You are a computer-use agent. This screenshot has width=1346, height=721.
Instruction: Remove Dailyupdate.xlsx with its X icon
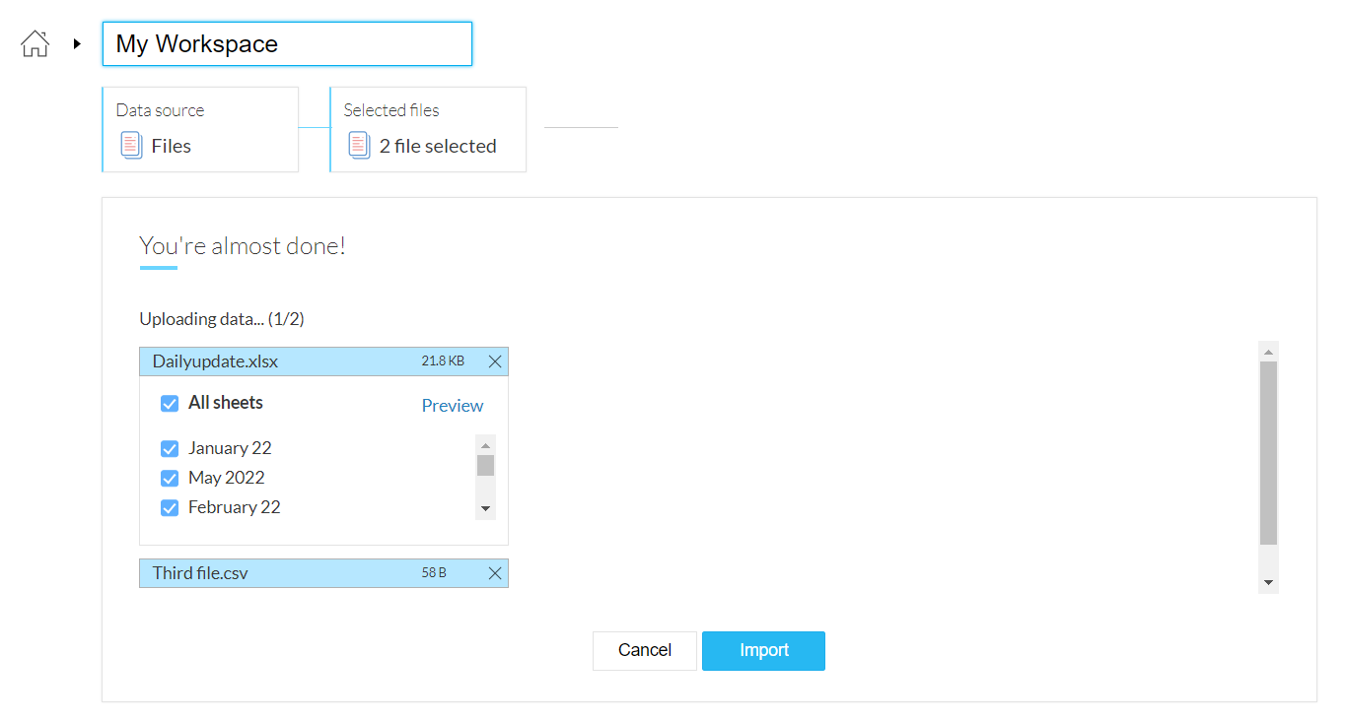tap(495, 361)
